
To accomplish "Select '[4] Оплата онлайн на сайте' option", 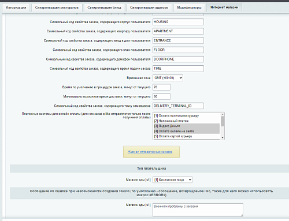I will coord(187,131).
